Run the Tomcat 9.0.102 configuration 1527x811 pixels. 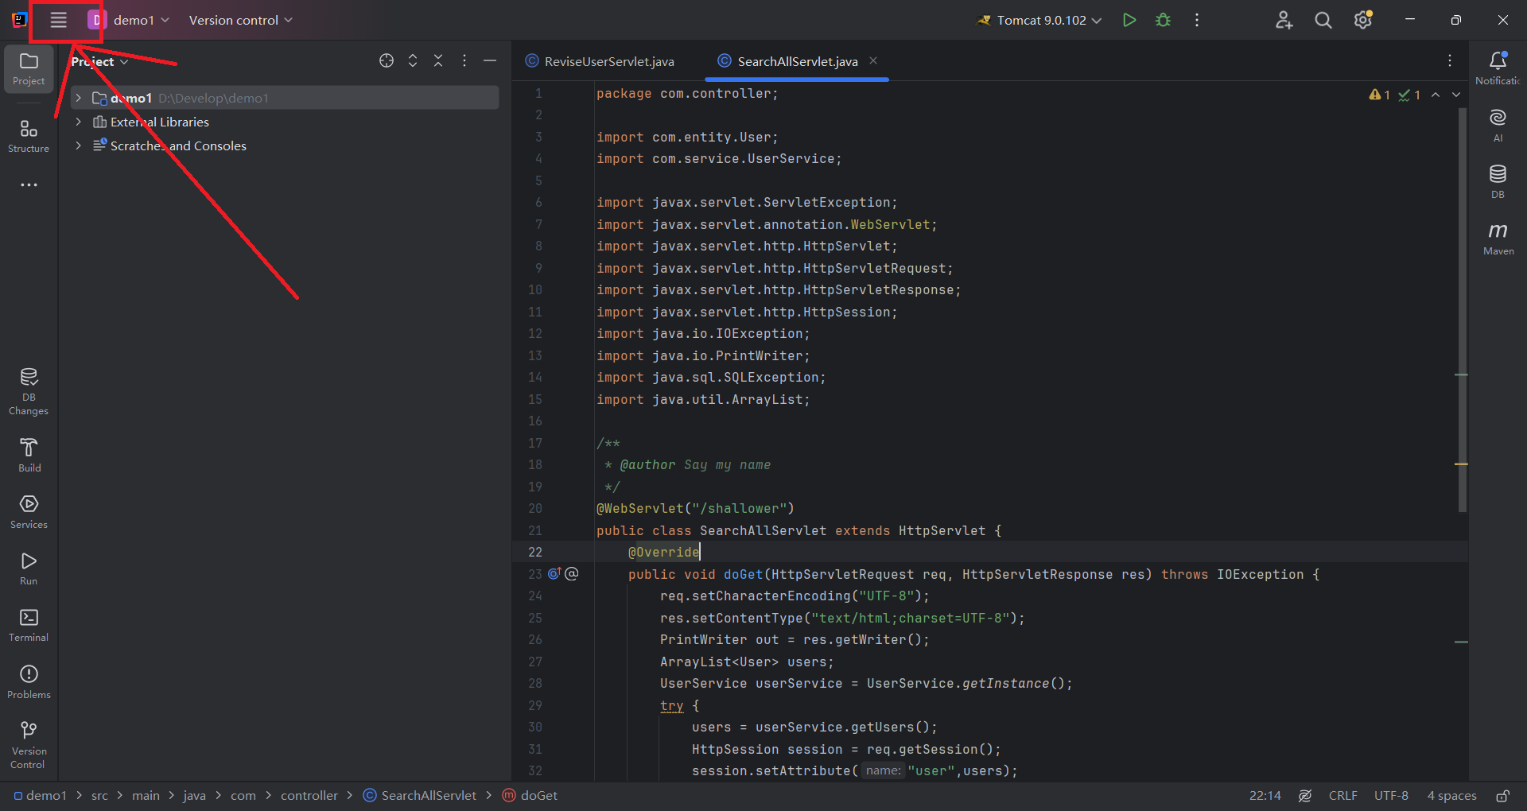(x=1129, y=20)
